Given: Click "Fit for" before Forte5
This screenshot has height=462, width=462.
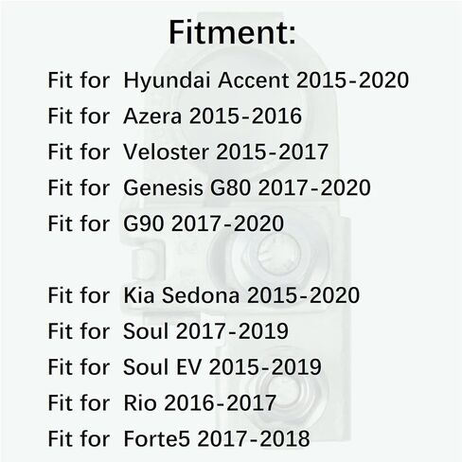Looking at the screenshot, I should 79,439.
